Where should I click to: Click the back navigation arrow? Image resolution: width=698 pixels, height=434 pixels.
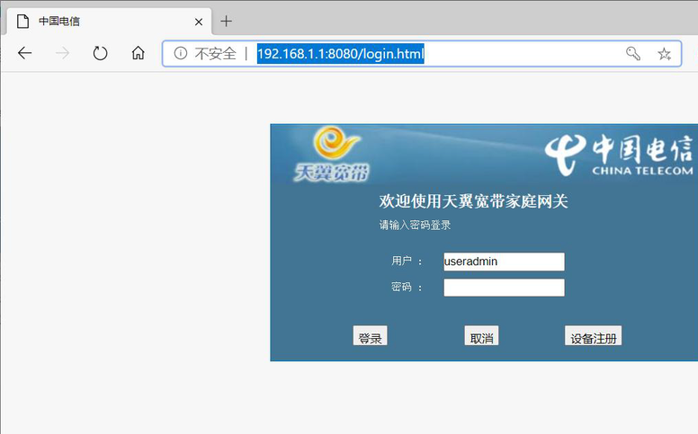point(24,54)
